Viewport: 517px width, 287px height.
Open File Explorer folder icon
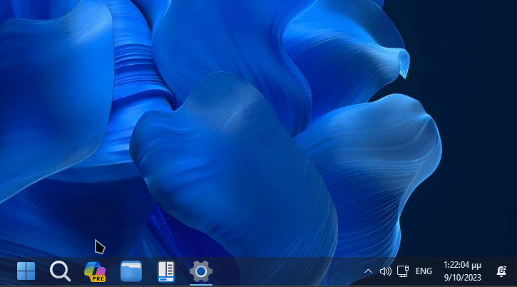pos(131,271)
